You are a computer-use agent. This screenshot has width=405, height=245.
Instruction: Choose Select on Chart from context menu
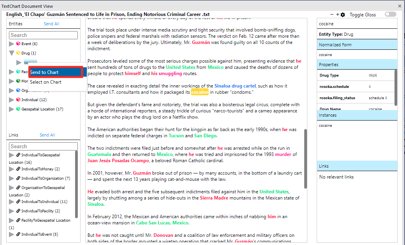point(46,82)
